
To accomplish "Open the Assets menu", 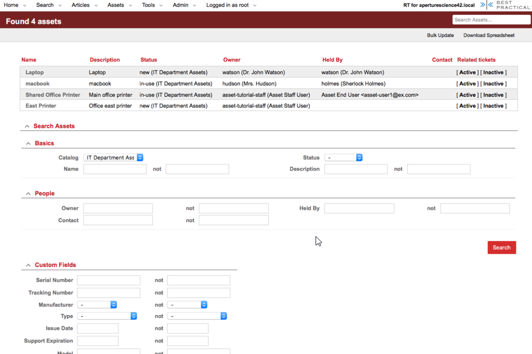I will click(x=116, y=5).
